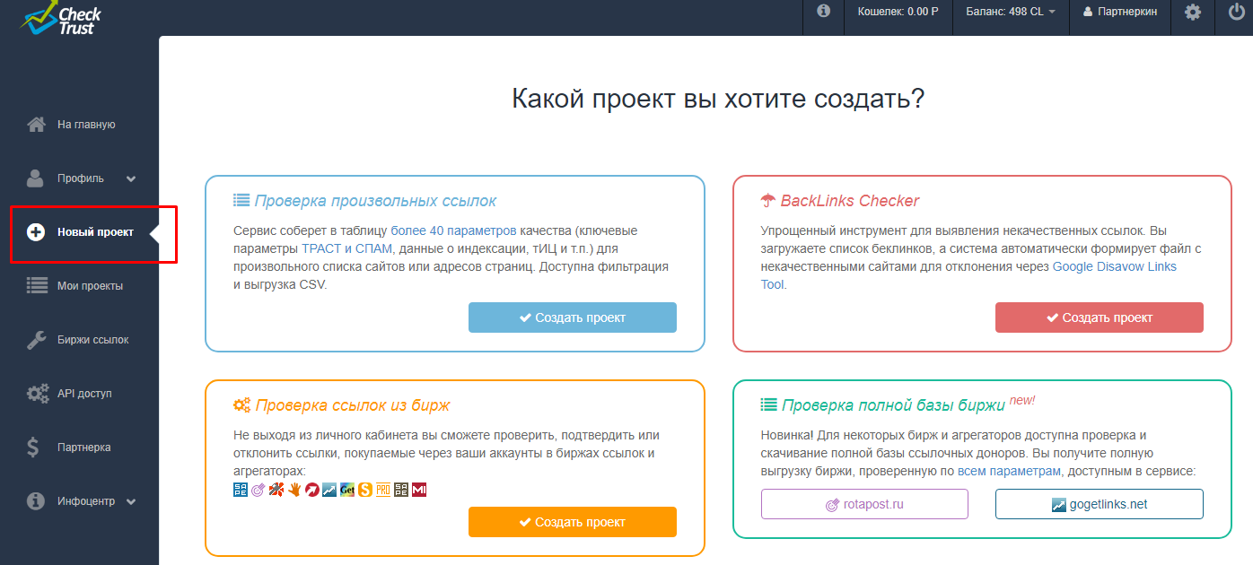Click the BackLinks Checker heading
Viewport: 1253px width, 565px height.
point(850,201)
